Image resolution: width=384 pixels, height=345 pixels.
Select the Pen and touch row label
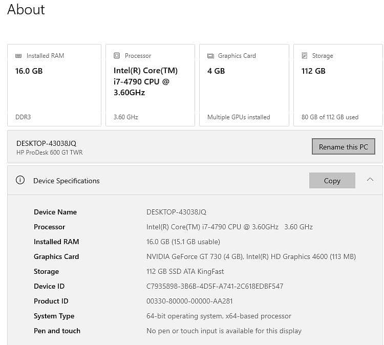[x=57, y=331]
